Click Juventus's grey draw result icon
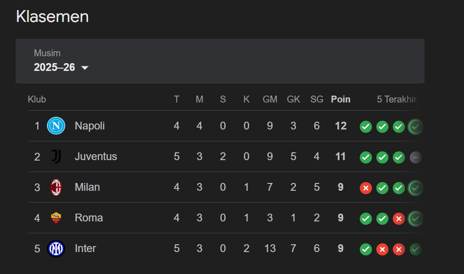This screenshot has height=274, width=464. tap(416, 157)
